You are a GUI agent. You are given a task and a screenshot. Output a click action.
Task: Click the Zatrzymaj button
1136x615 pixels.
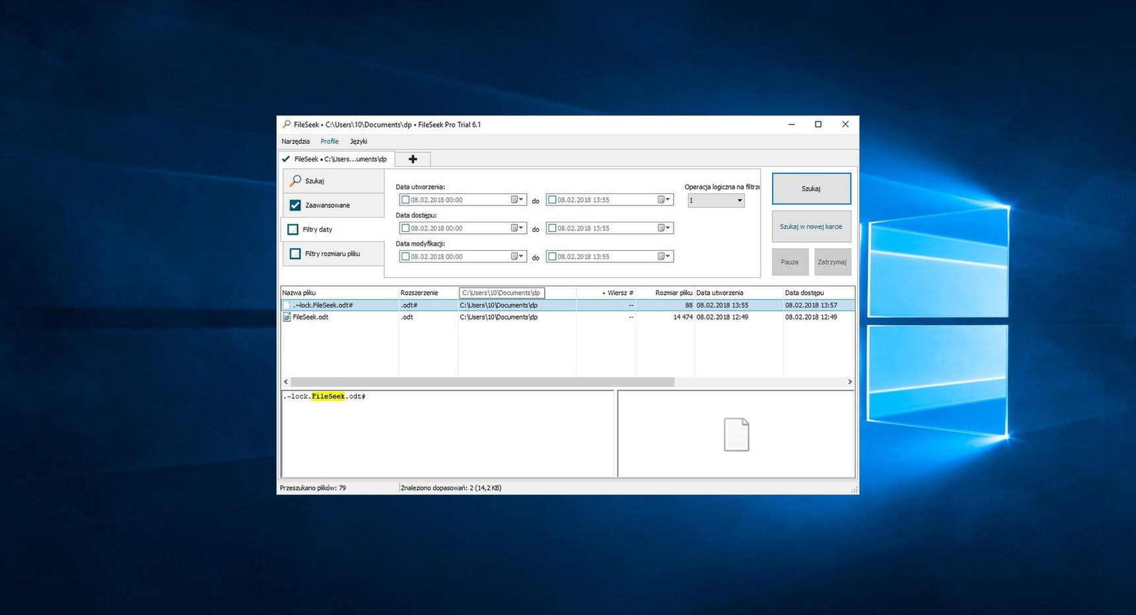[x=832, y=262]
